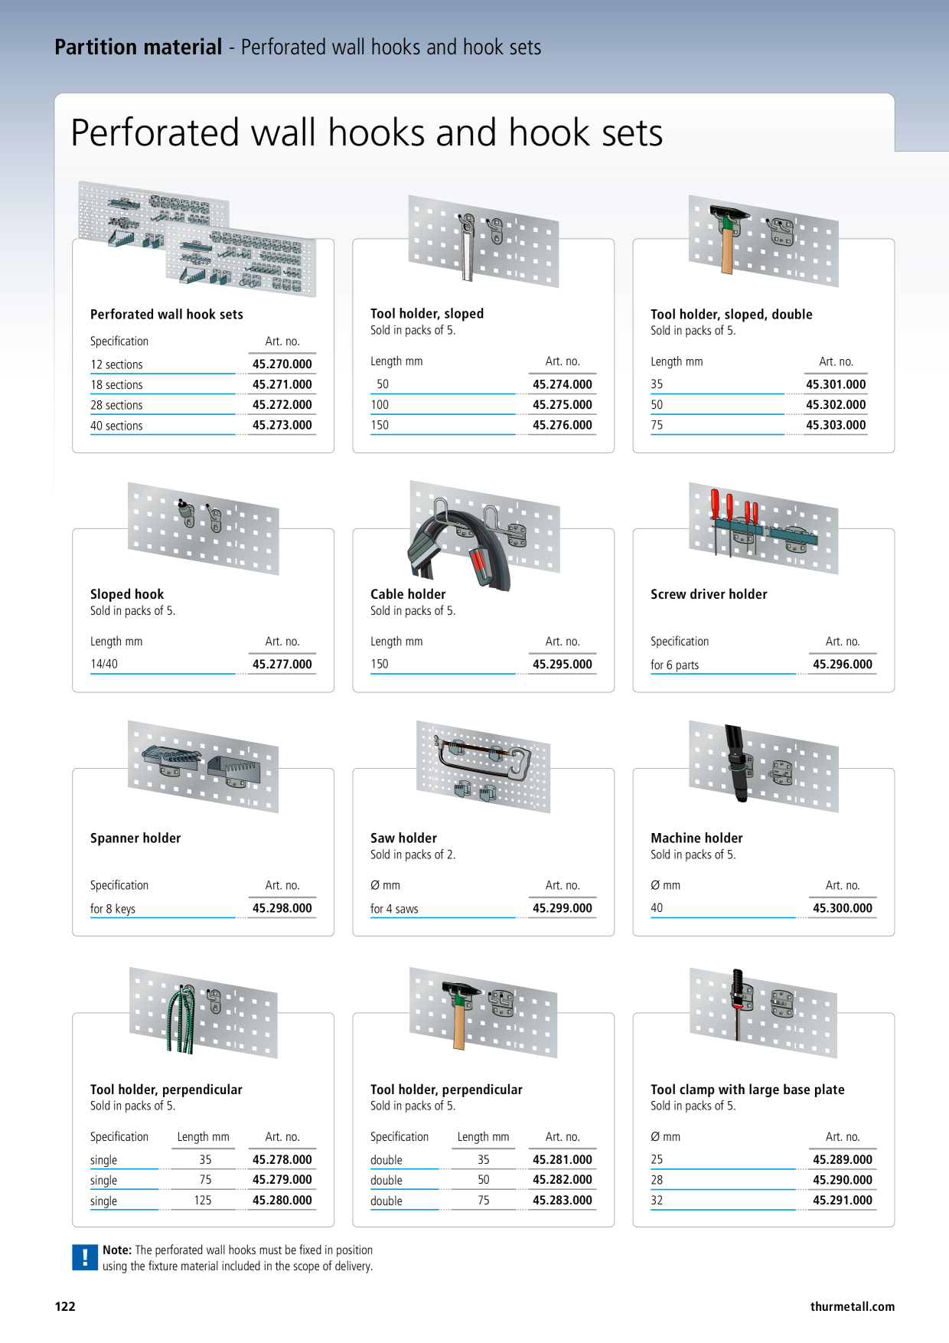This screenshot has height=1343, width=949.
Task: Select article number 45.277.000
Action: pyautogui.click(x=282, y=664)
